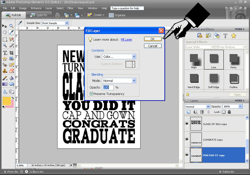Viewport: 250px width, 175px height.
Task: Open the Enhance menu
Action: click(36, 8)
